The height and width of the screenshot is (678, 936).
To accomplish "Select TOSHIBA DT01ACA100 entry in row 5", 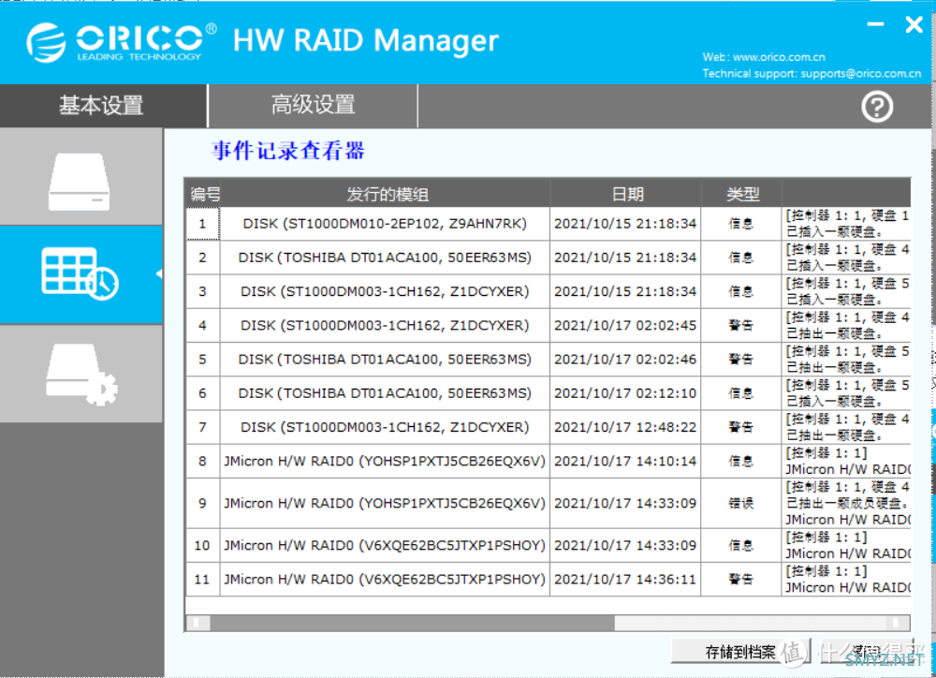I will tap(385, 360).
